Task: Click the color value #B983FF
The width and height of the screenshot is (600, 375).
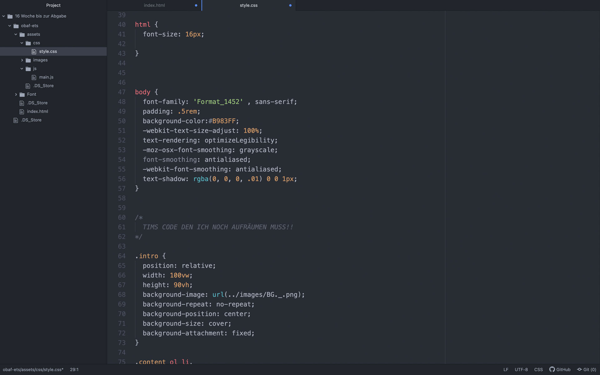Action: 222,121
